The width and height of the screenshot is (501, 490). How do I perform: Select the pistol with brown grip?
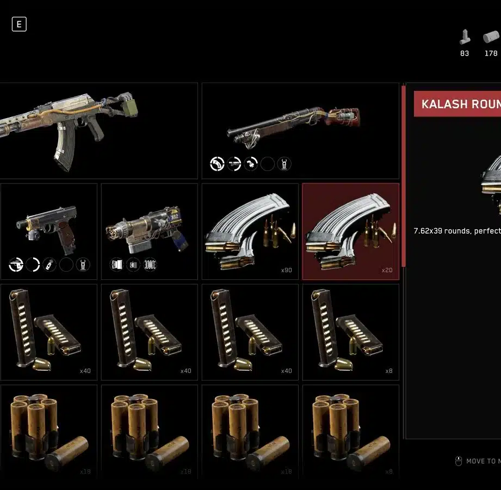(x=48, y=231)
